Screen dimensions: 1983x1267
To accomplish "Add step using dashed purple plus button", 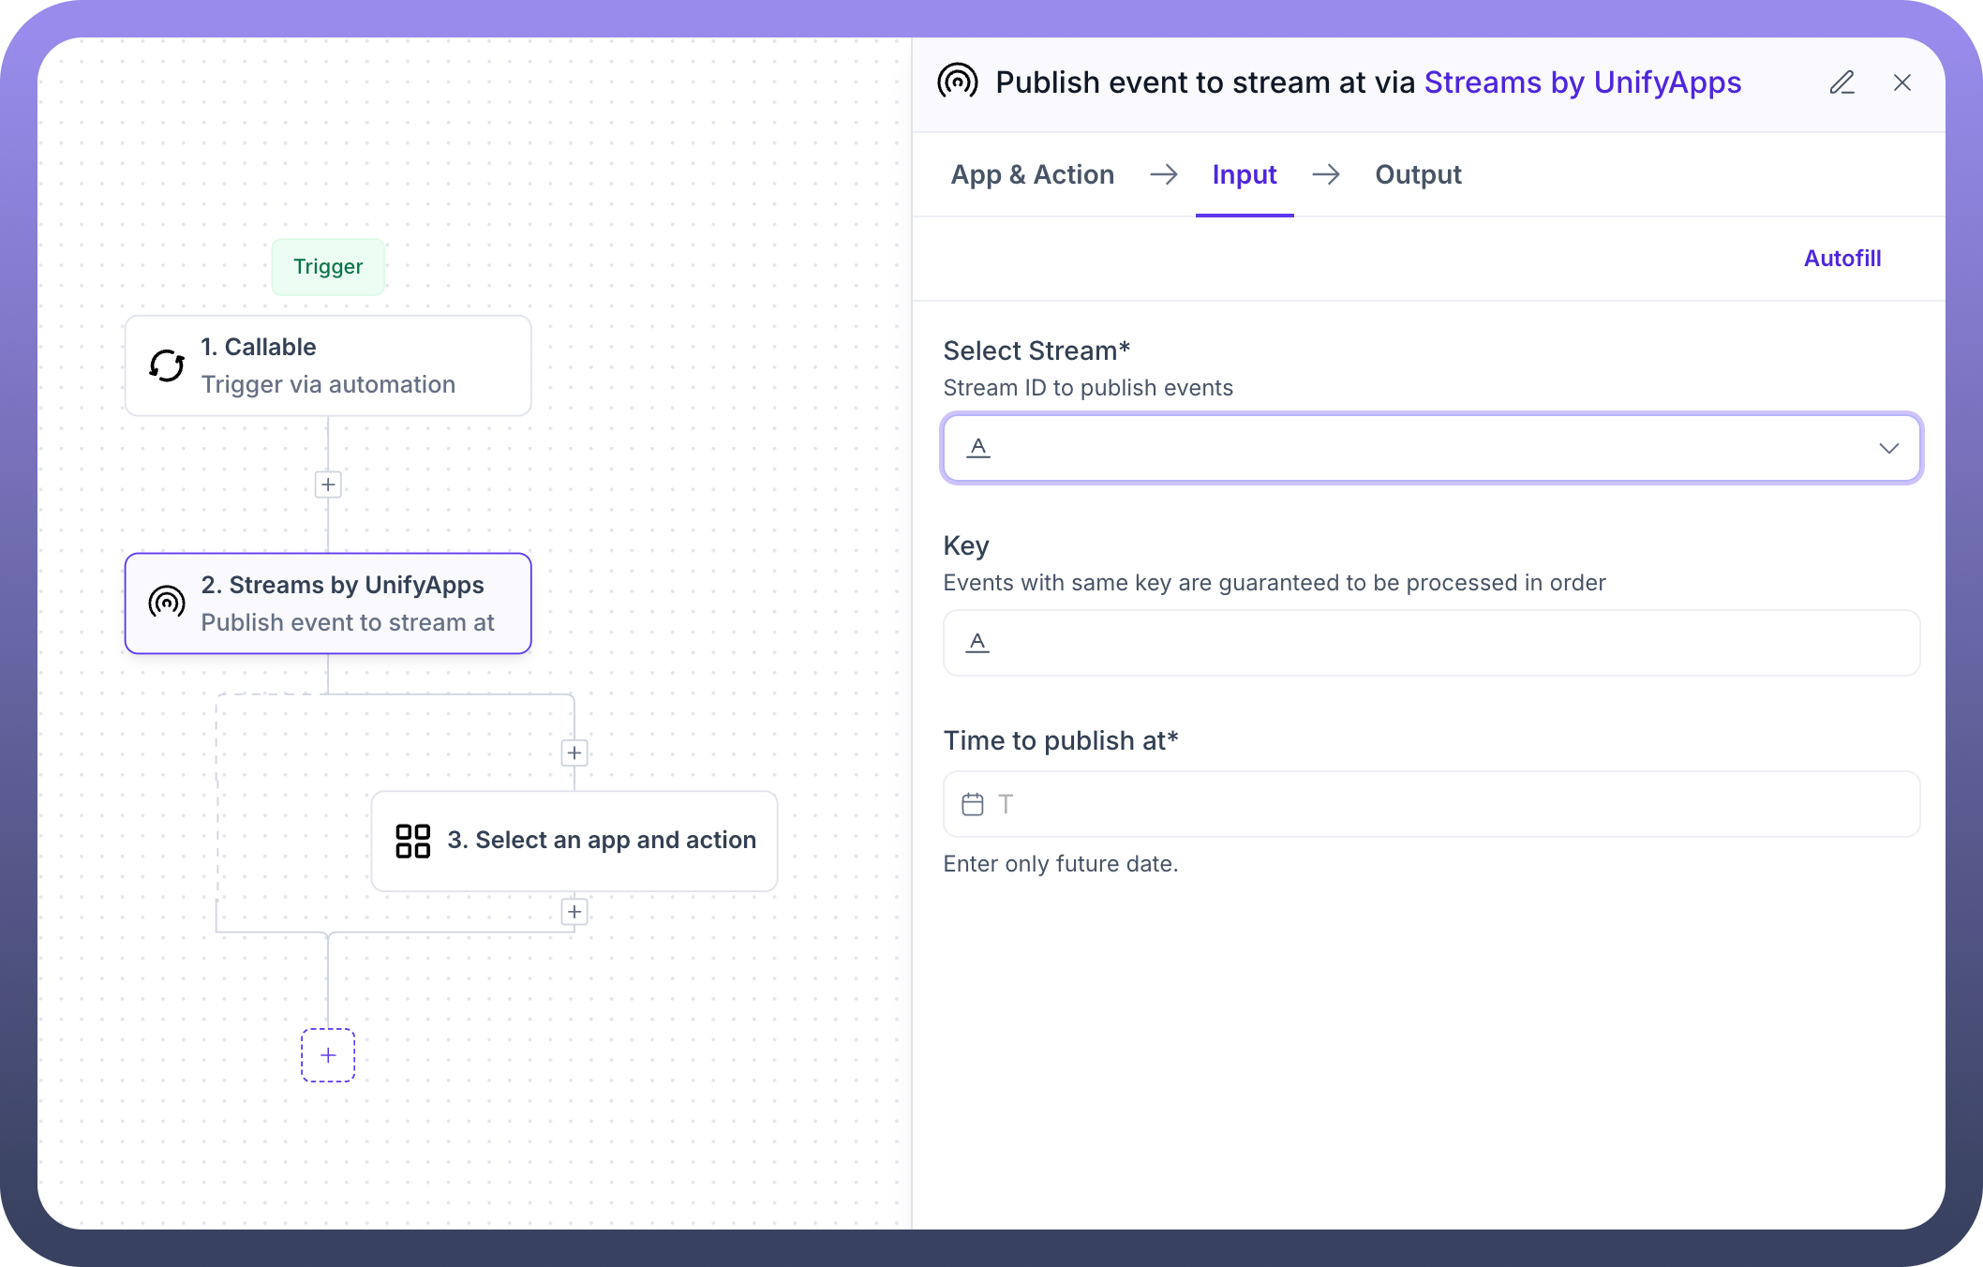I will point(328,1055).
